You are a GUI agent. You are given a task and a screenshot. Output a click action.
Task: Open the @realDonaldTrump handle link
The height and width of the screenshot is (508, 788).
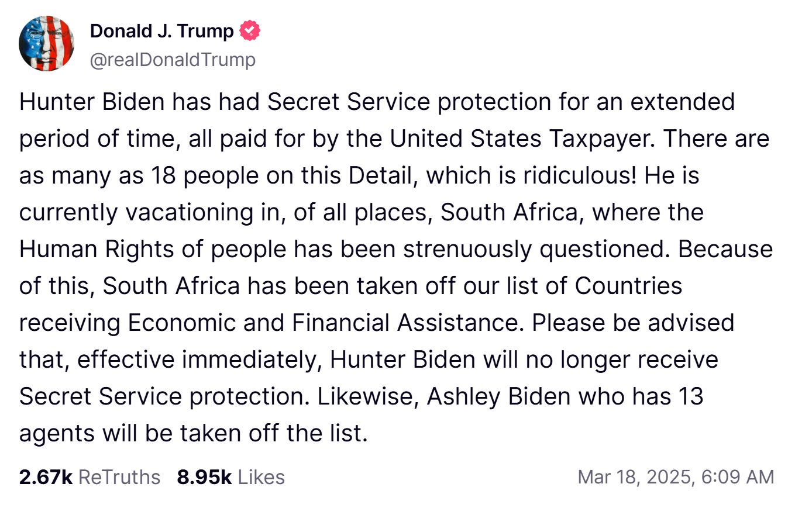(x=173, y=60)
